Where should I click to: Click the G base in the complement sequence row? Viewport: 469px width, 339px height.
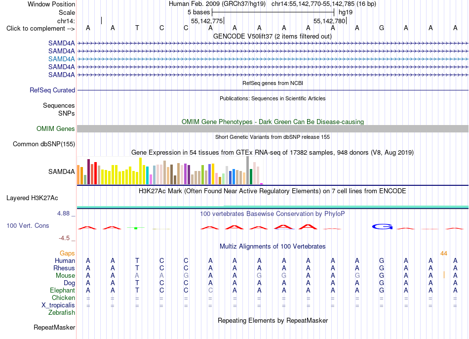coord(381,28)
